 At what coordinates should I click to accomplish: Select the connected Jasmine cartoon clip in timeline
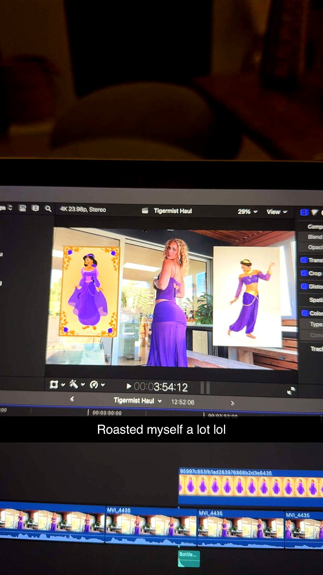(251, 487)
